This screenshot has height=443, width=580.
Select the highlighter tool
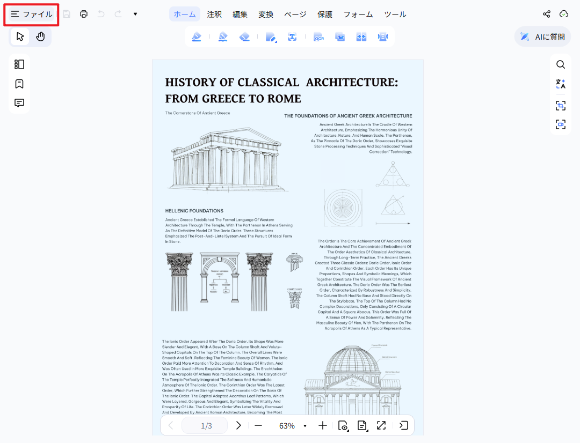197,36
